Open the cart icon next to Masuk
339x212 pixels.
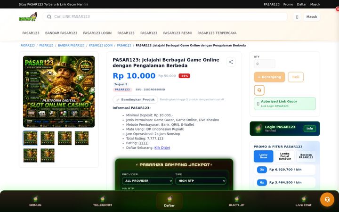coord(297,17)
